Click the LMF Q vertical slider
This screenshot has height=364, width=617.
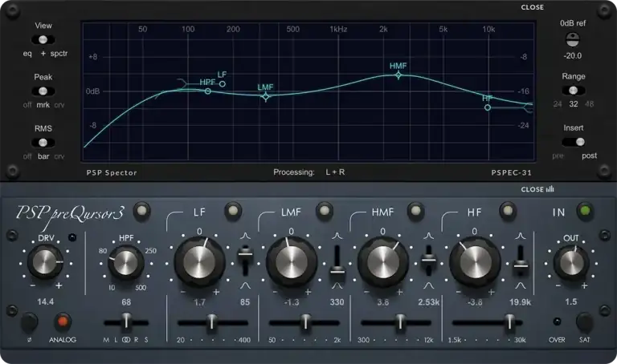point(337,261)
